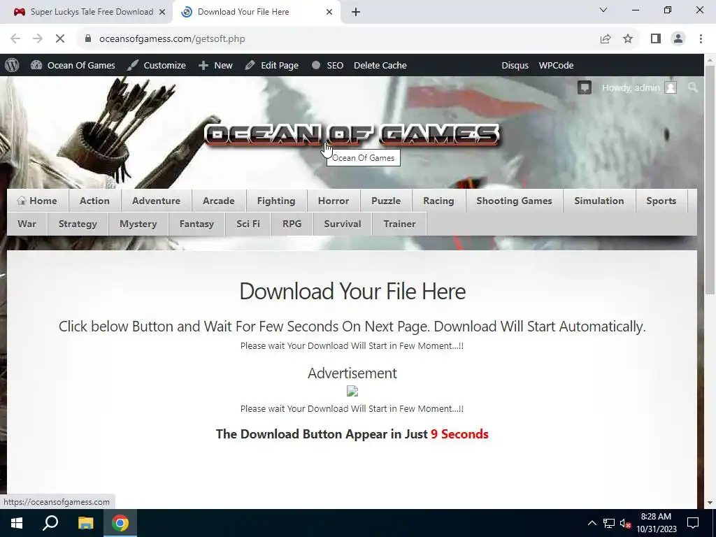Open the admin bar comments icon
The width and height of the screenshot is (716, 537).
(585, 87)
